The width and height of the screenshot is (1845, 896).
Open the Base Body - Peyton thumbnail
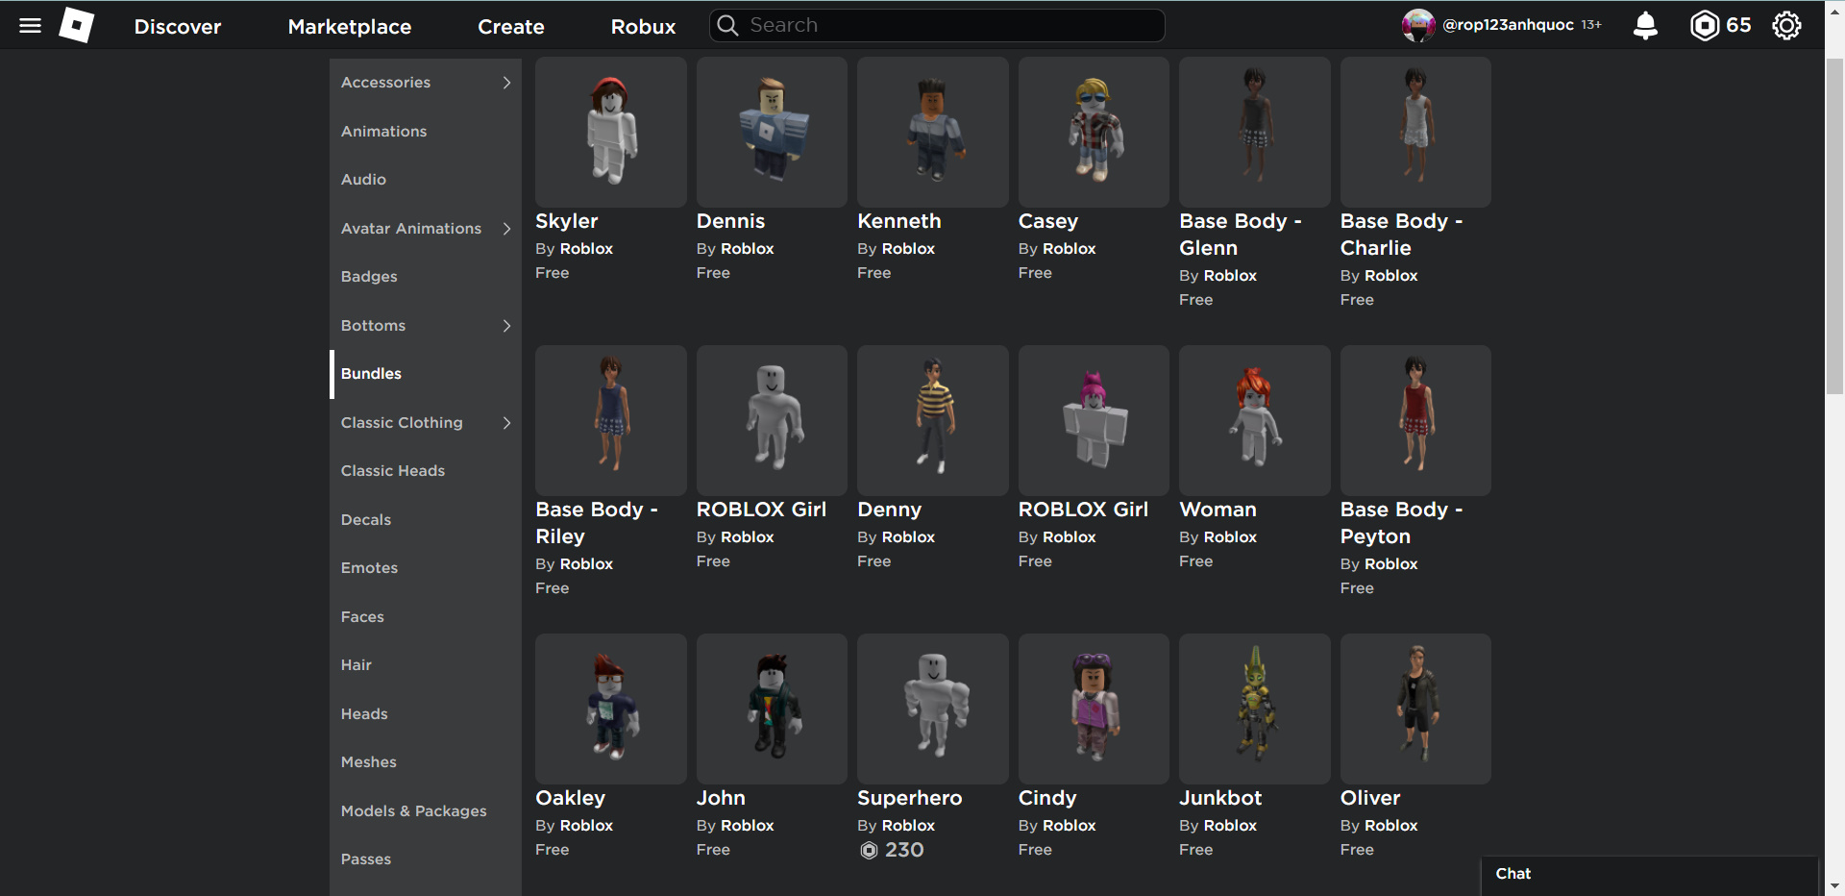[x=1415, y=420]
